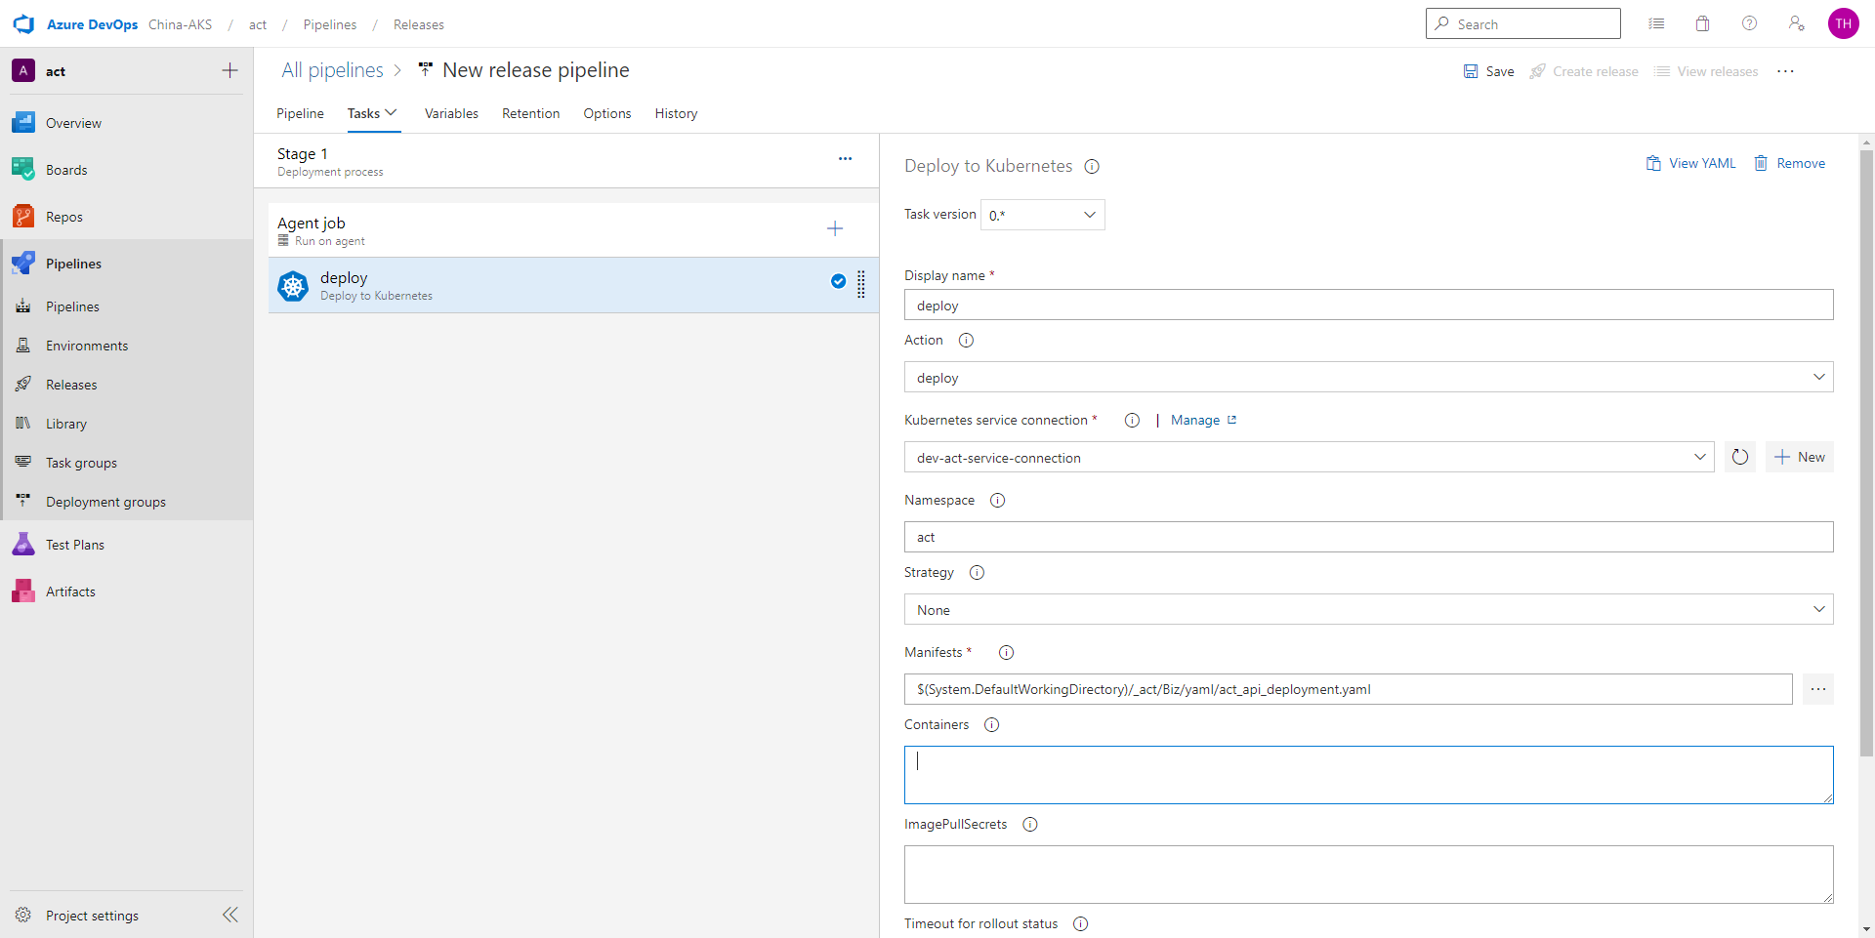Add a task to Agent job
1875x938 pixels.
pos(835,229)
